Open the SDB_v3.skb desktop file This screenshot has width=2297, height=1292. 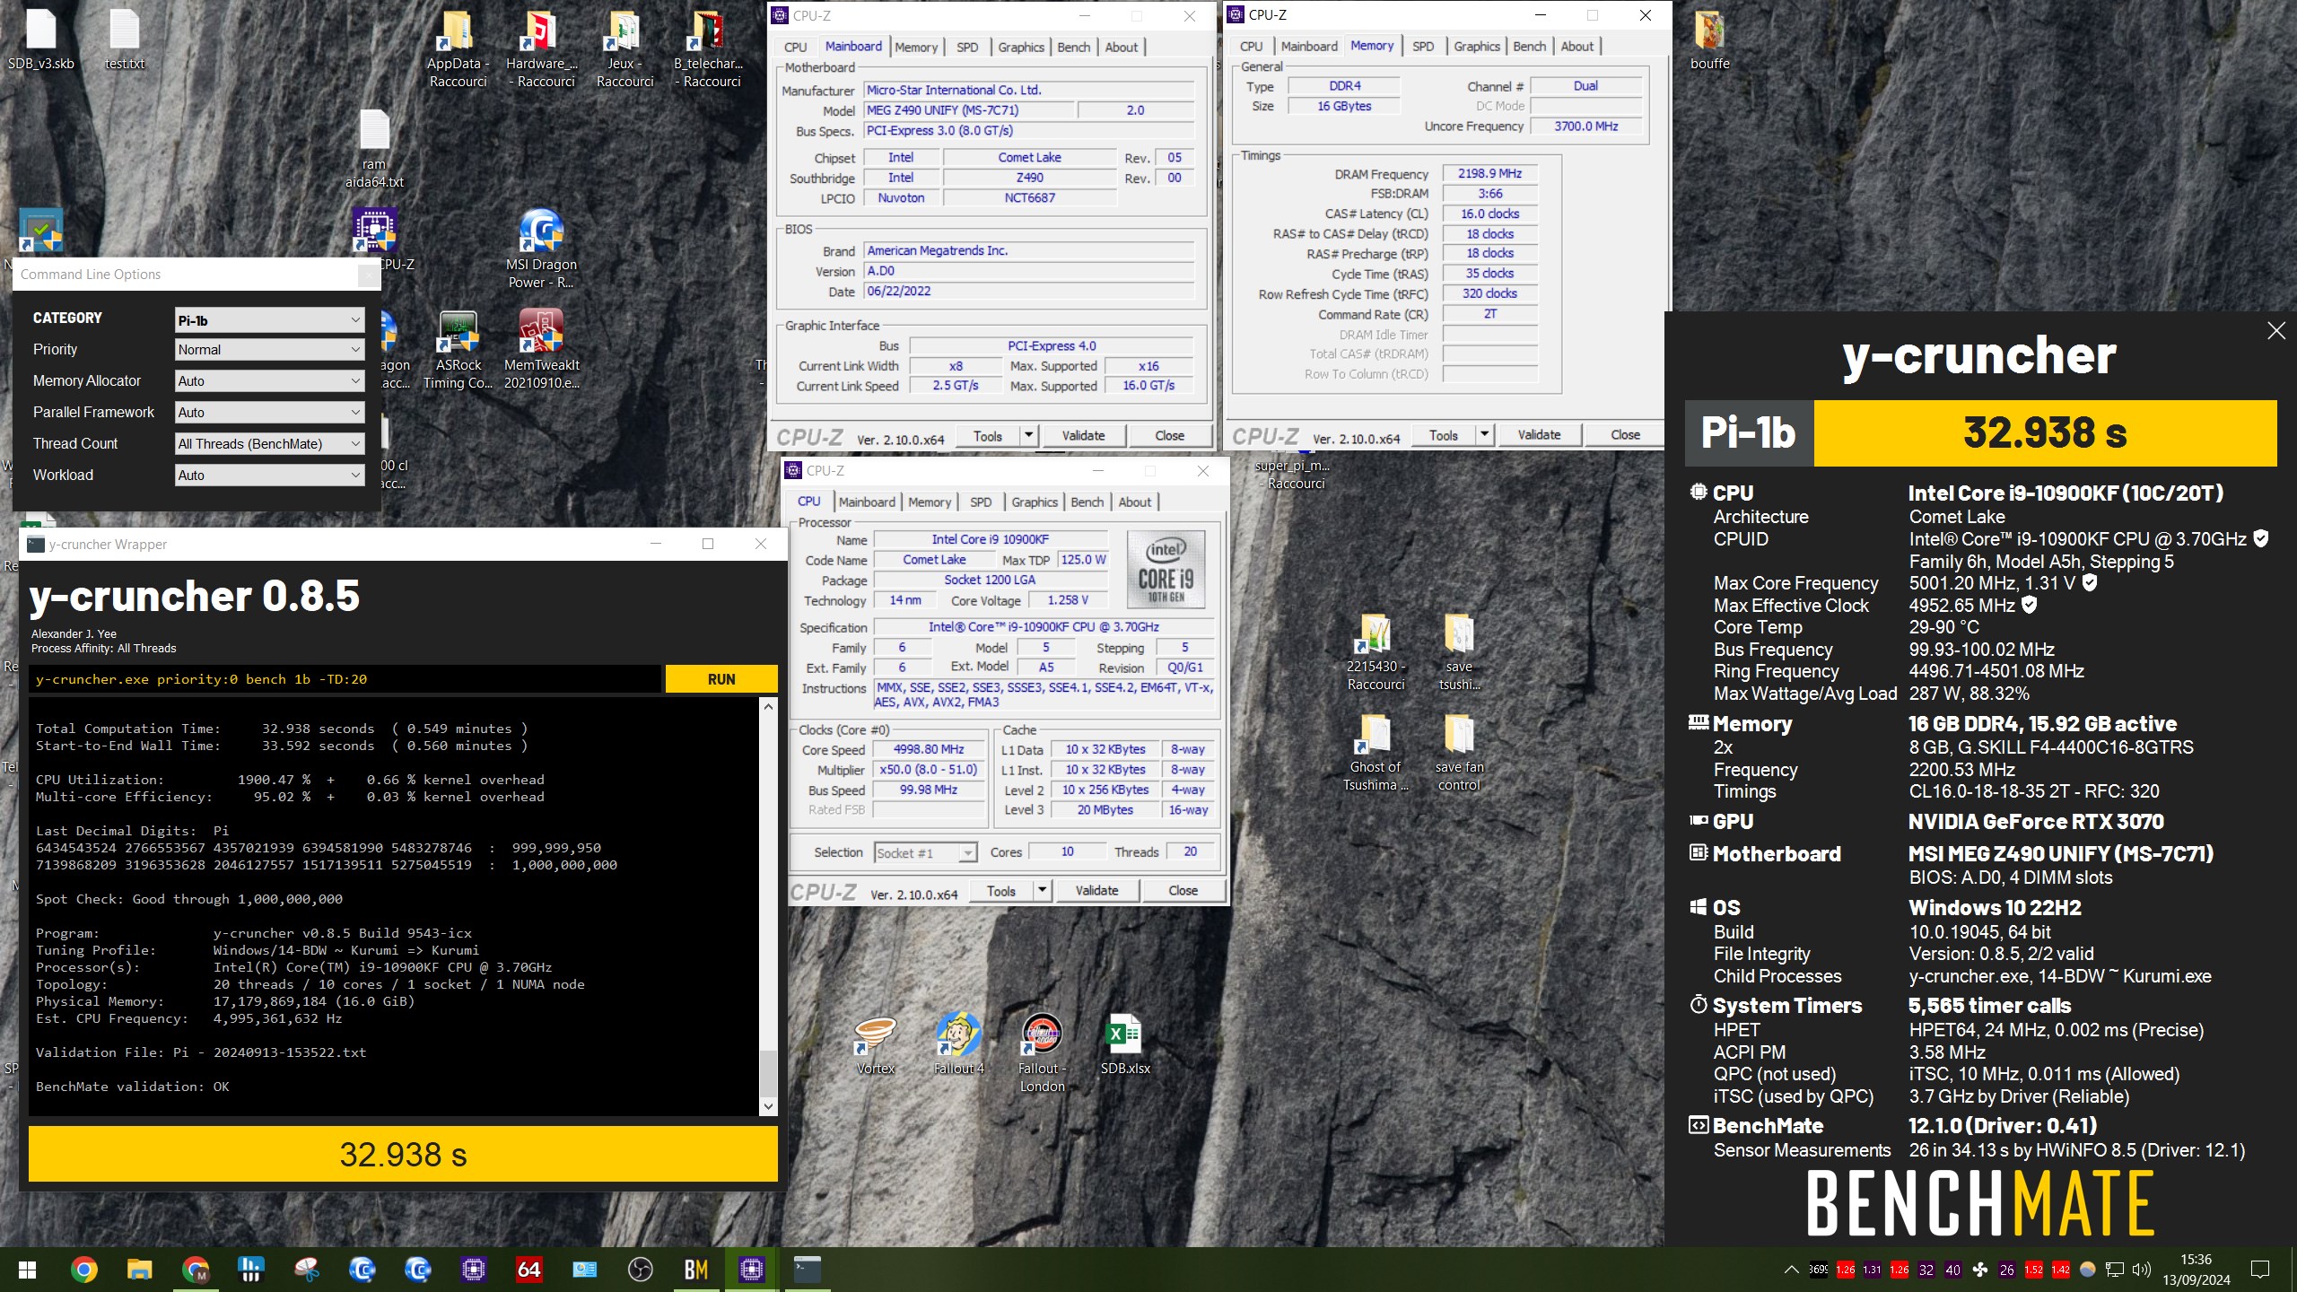point(41,40)
